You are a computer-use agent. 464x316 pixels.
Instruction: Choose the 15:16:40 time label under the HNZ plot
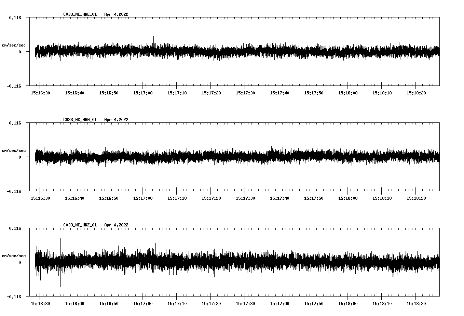[x=74, y=303]
